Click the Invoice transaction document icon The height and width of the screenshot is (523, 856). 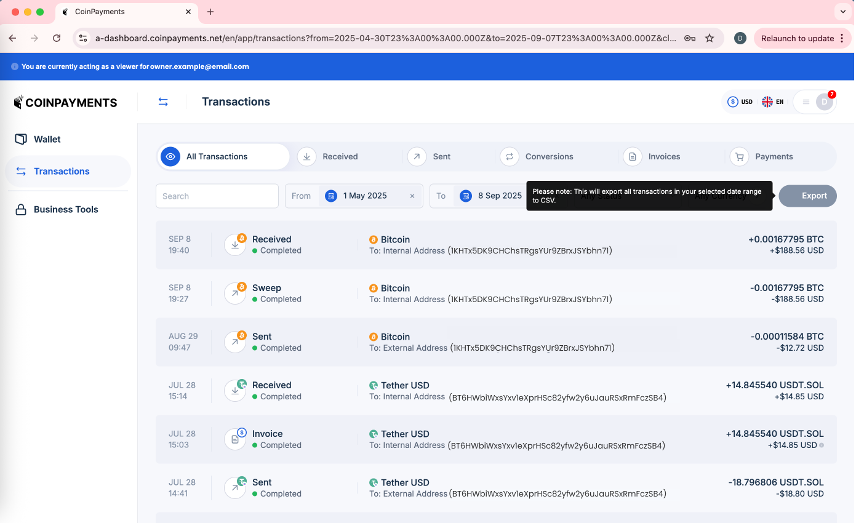click(235, 439)
